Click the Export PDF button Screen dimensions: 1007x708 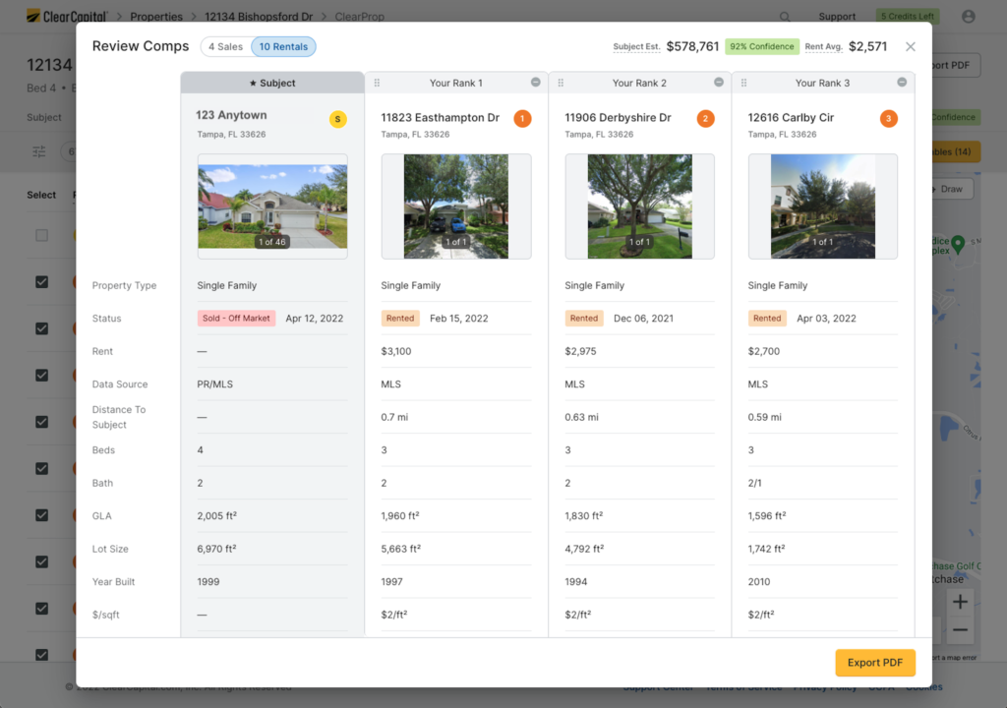(x=874, y=663)
